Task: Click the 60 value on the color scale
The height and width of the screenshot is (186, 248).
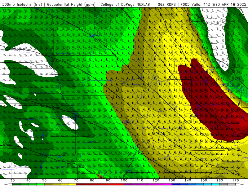Action: click(60, 180)
